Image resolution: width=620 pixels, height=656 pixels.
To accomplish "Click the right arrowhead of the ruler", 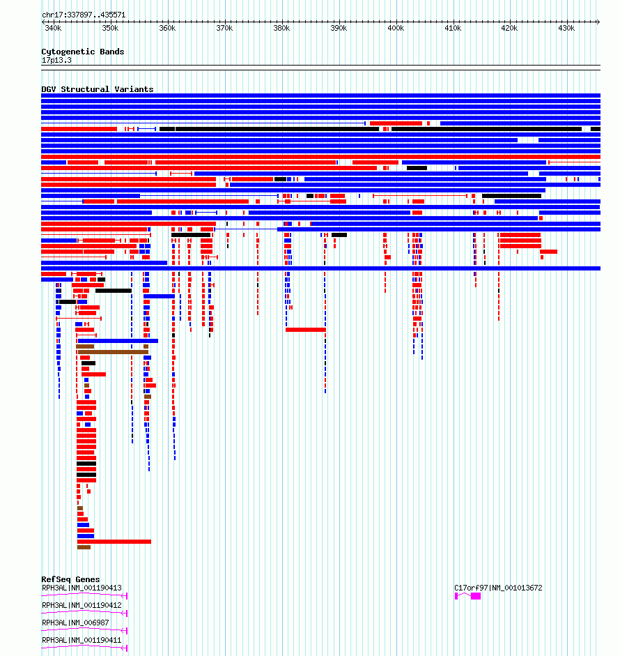I will click(x=598, y=22).
